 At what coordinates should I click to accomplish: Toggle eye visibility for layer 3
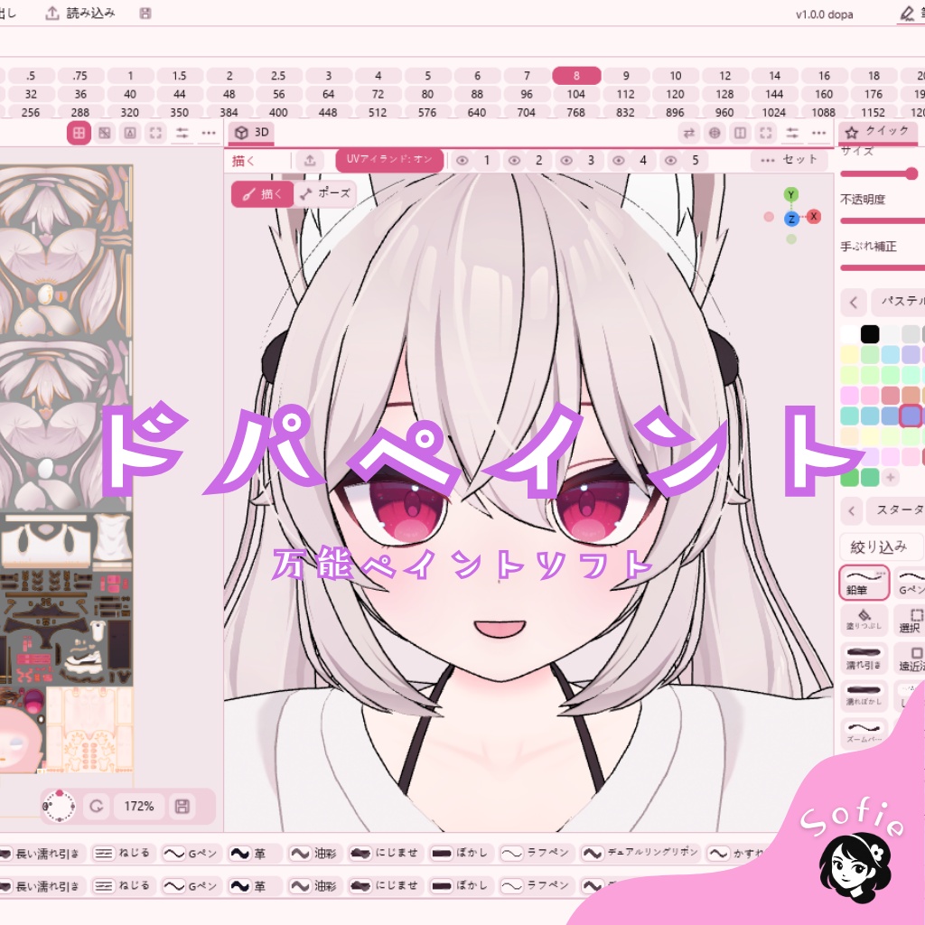pyautogui.click(x=566, y=161)
